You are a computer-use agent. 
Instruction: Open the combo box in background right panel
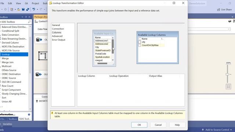pos(228,29)
